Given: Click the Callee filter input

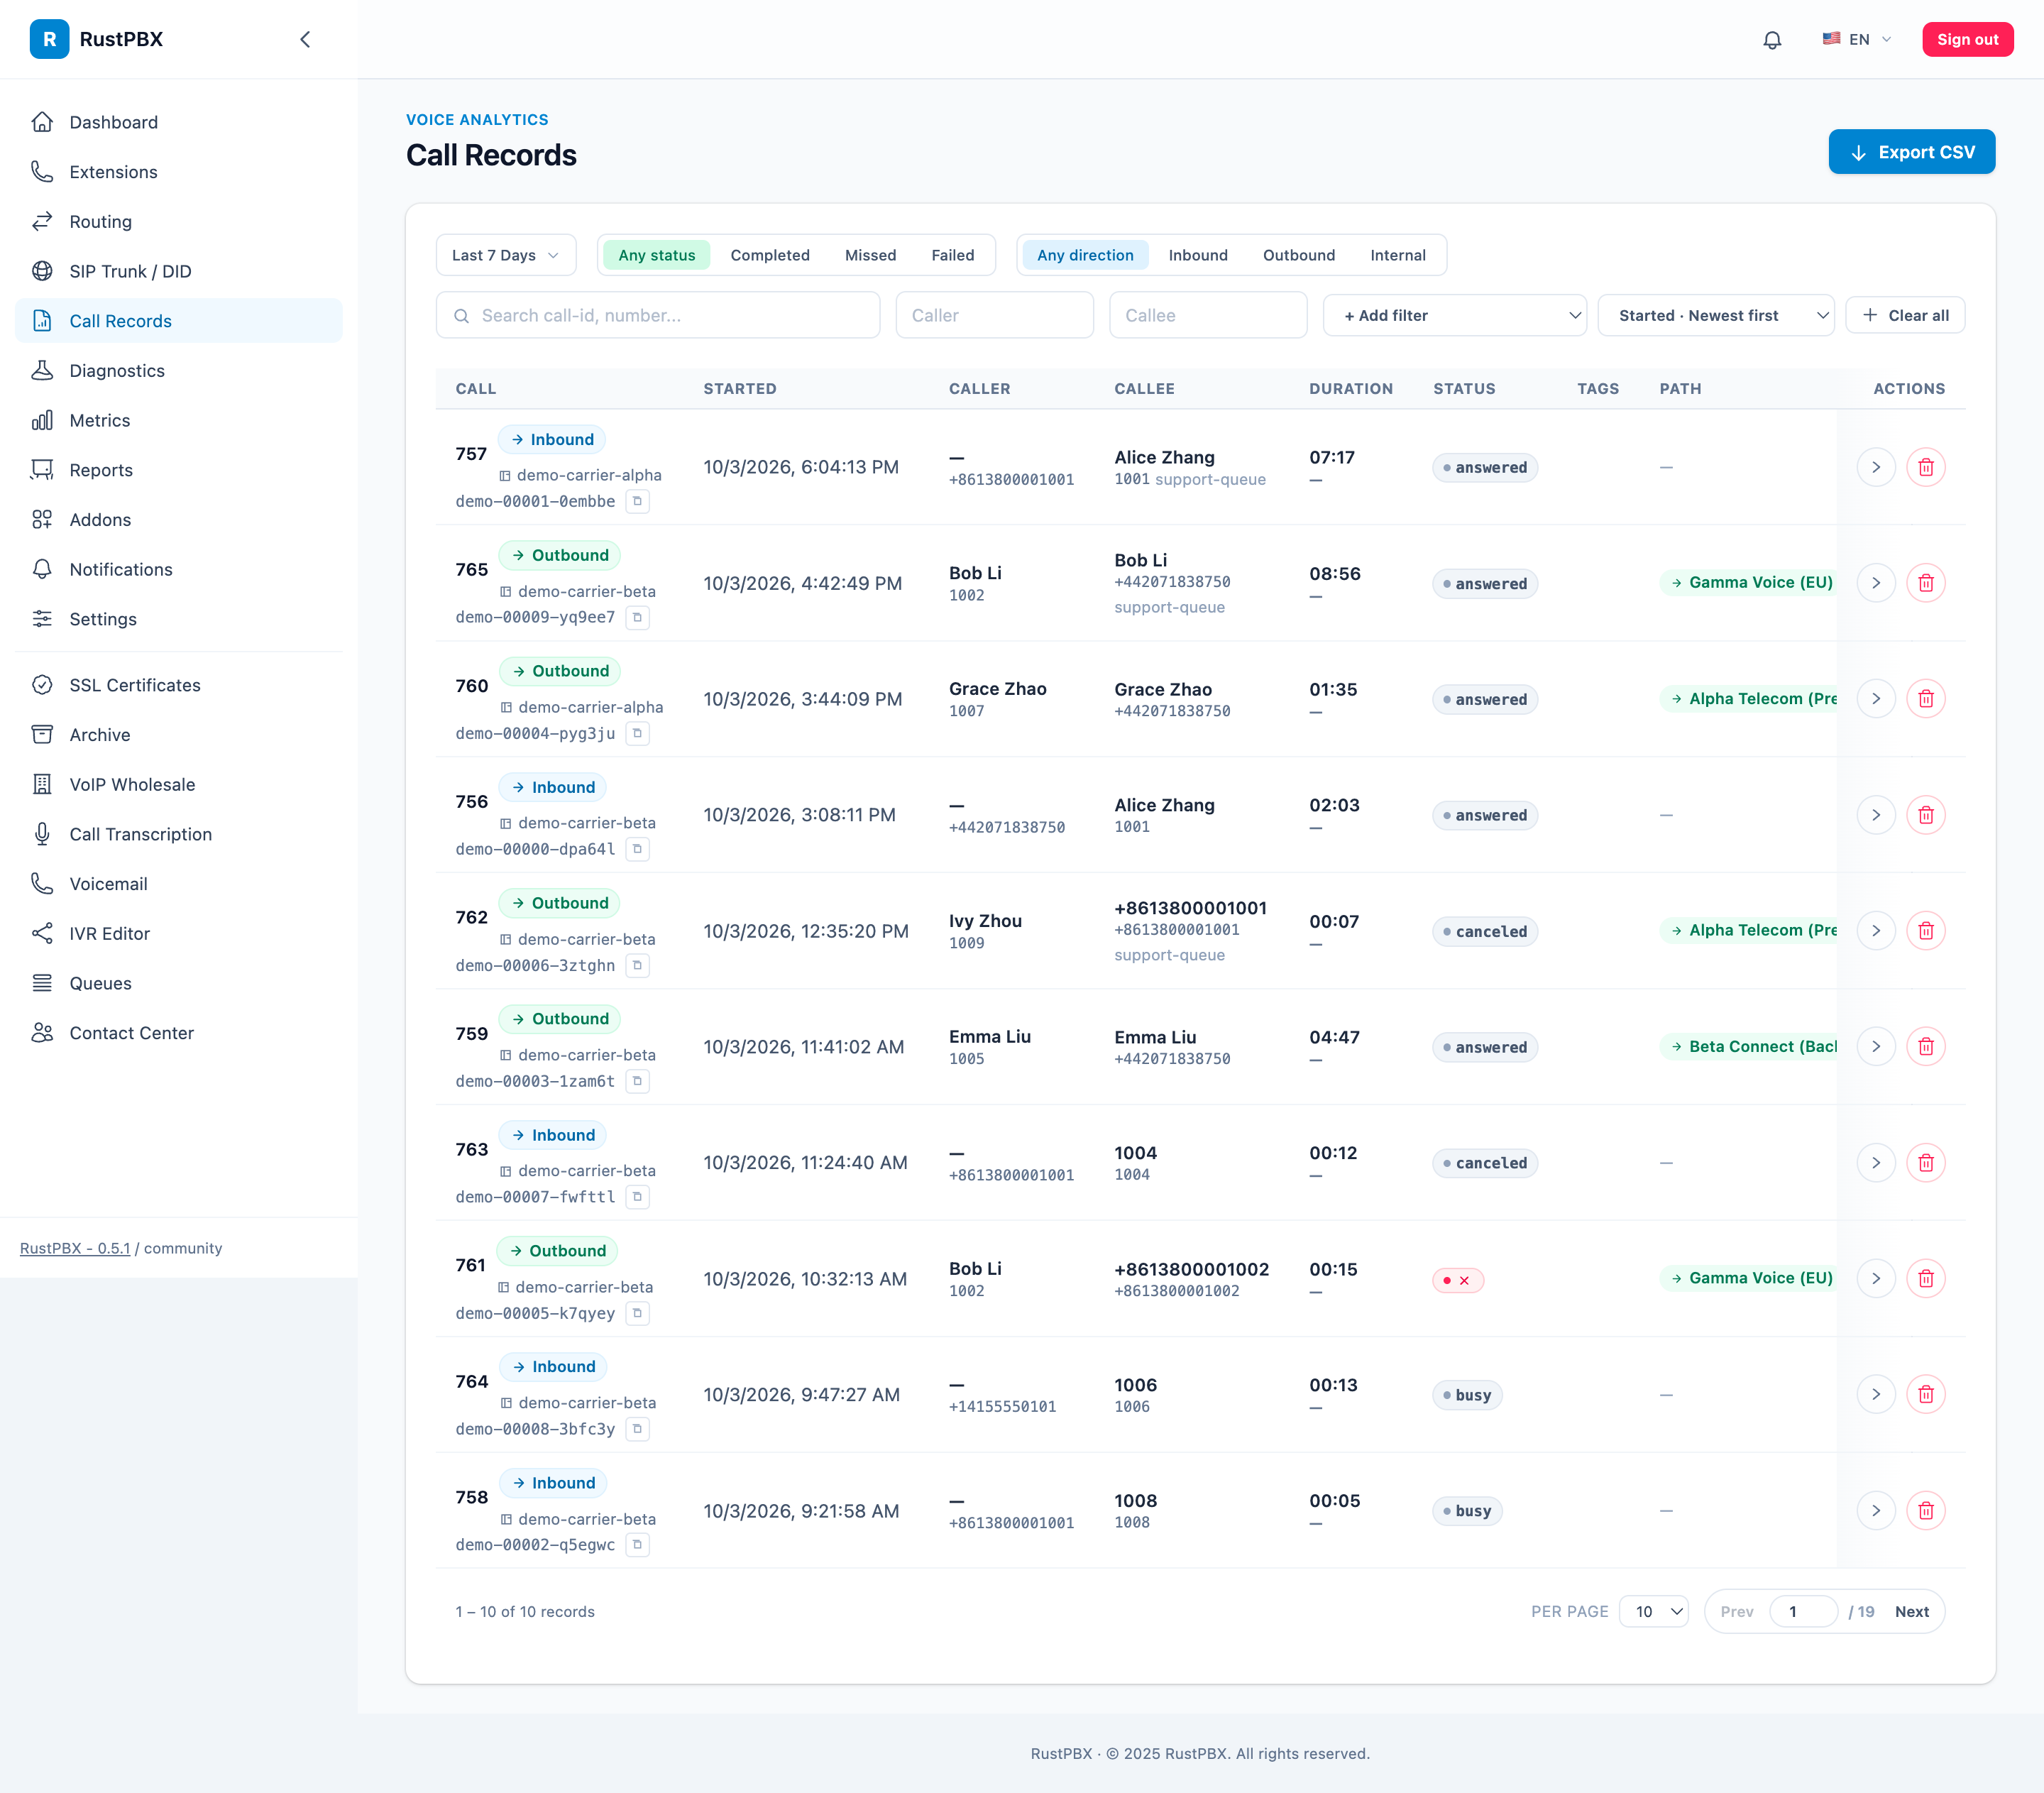Looking at the screenshot, I should (1208, 315).
